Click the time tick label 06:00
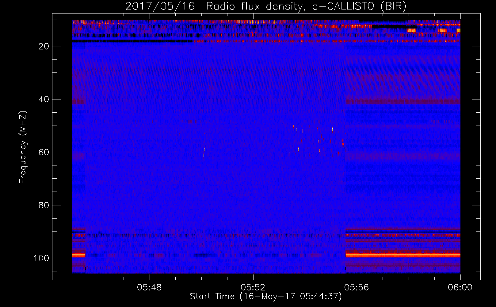The height and width of the screenshot is (307, 496). [460, 288]
